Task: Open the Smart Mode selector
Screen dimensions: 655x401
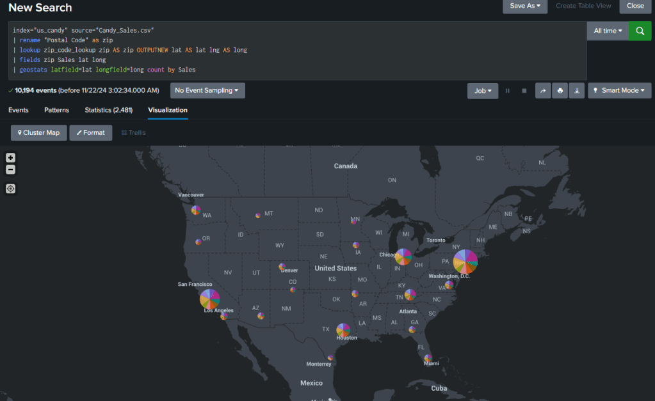Action: pyautogui.click(x=619, y=91)
